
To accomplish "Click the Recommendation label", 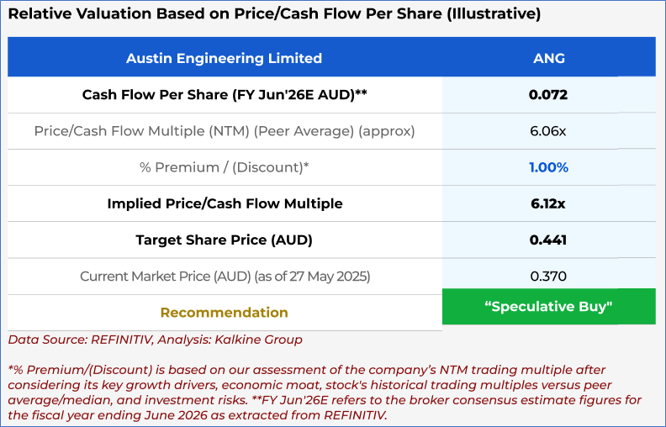I will 224,313.
